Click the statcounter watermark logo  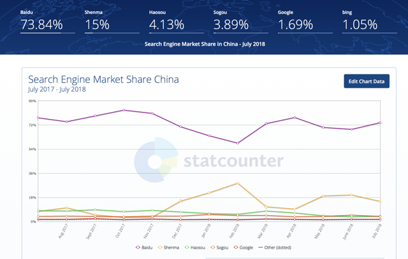pos(209,160)
